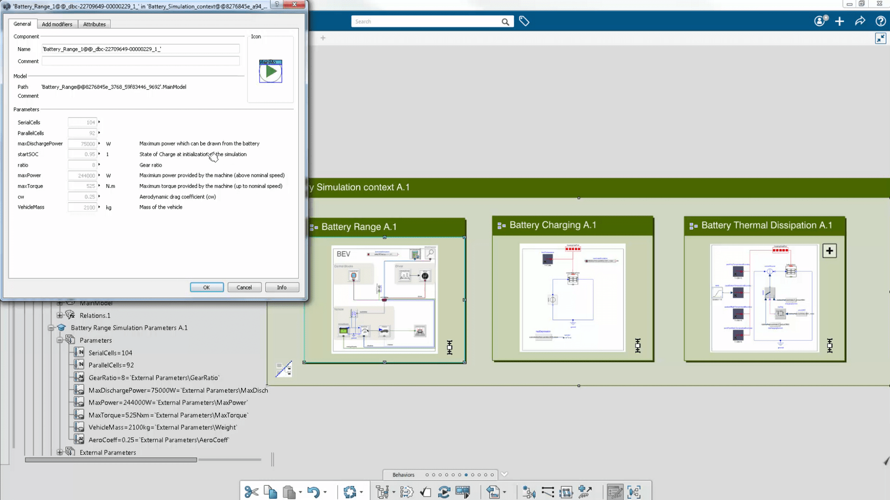Click the MainModel play/run icon
This screenshot has height=500, width=890.
tap(270, 72)
